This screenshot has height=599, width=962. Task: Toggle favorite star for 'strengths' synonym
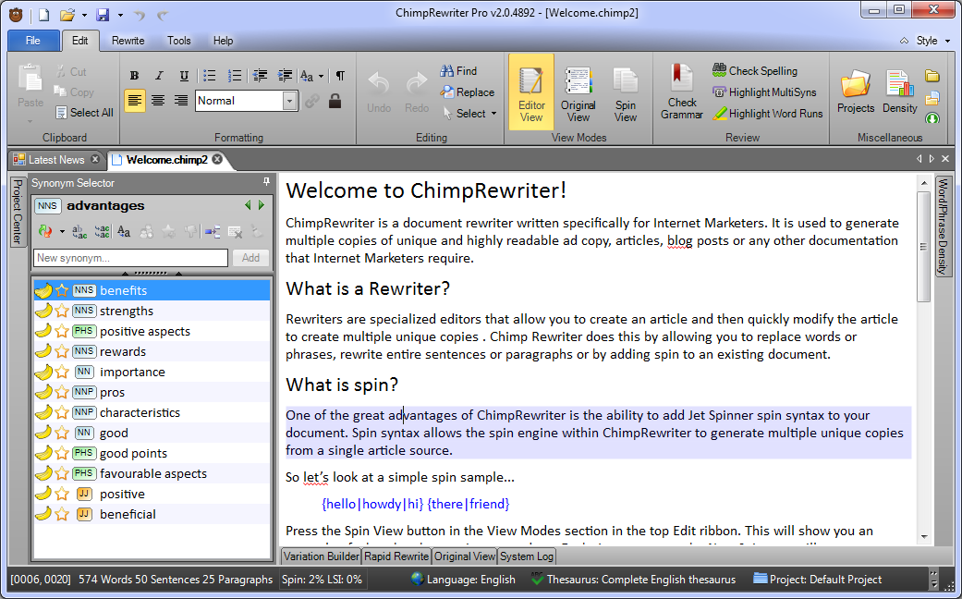[x=62, y=312]
